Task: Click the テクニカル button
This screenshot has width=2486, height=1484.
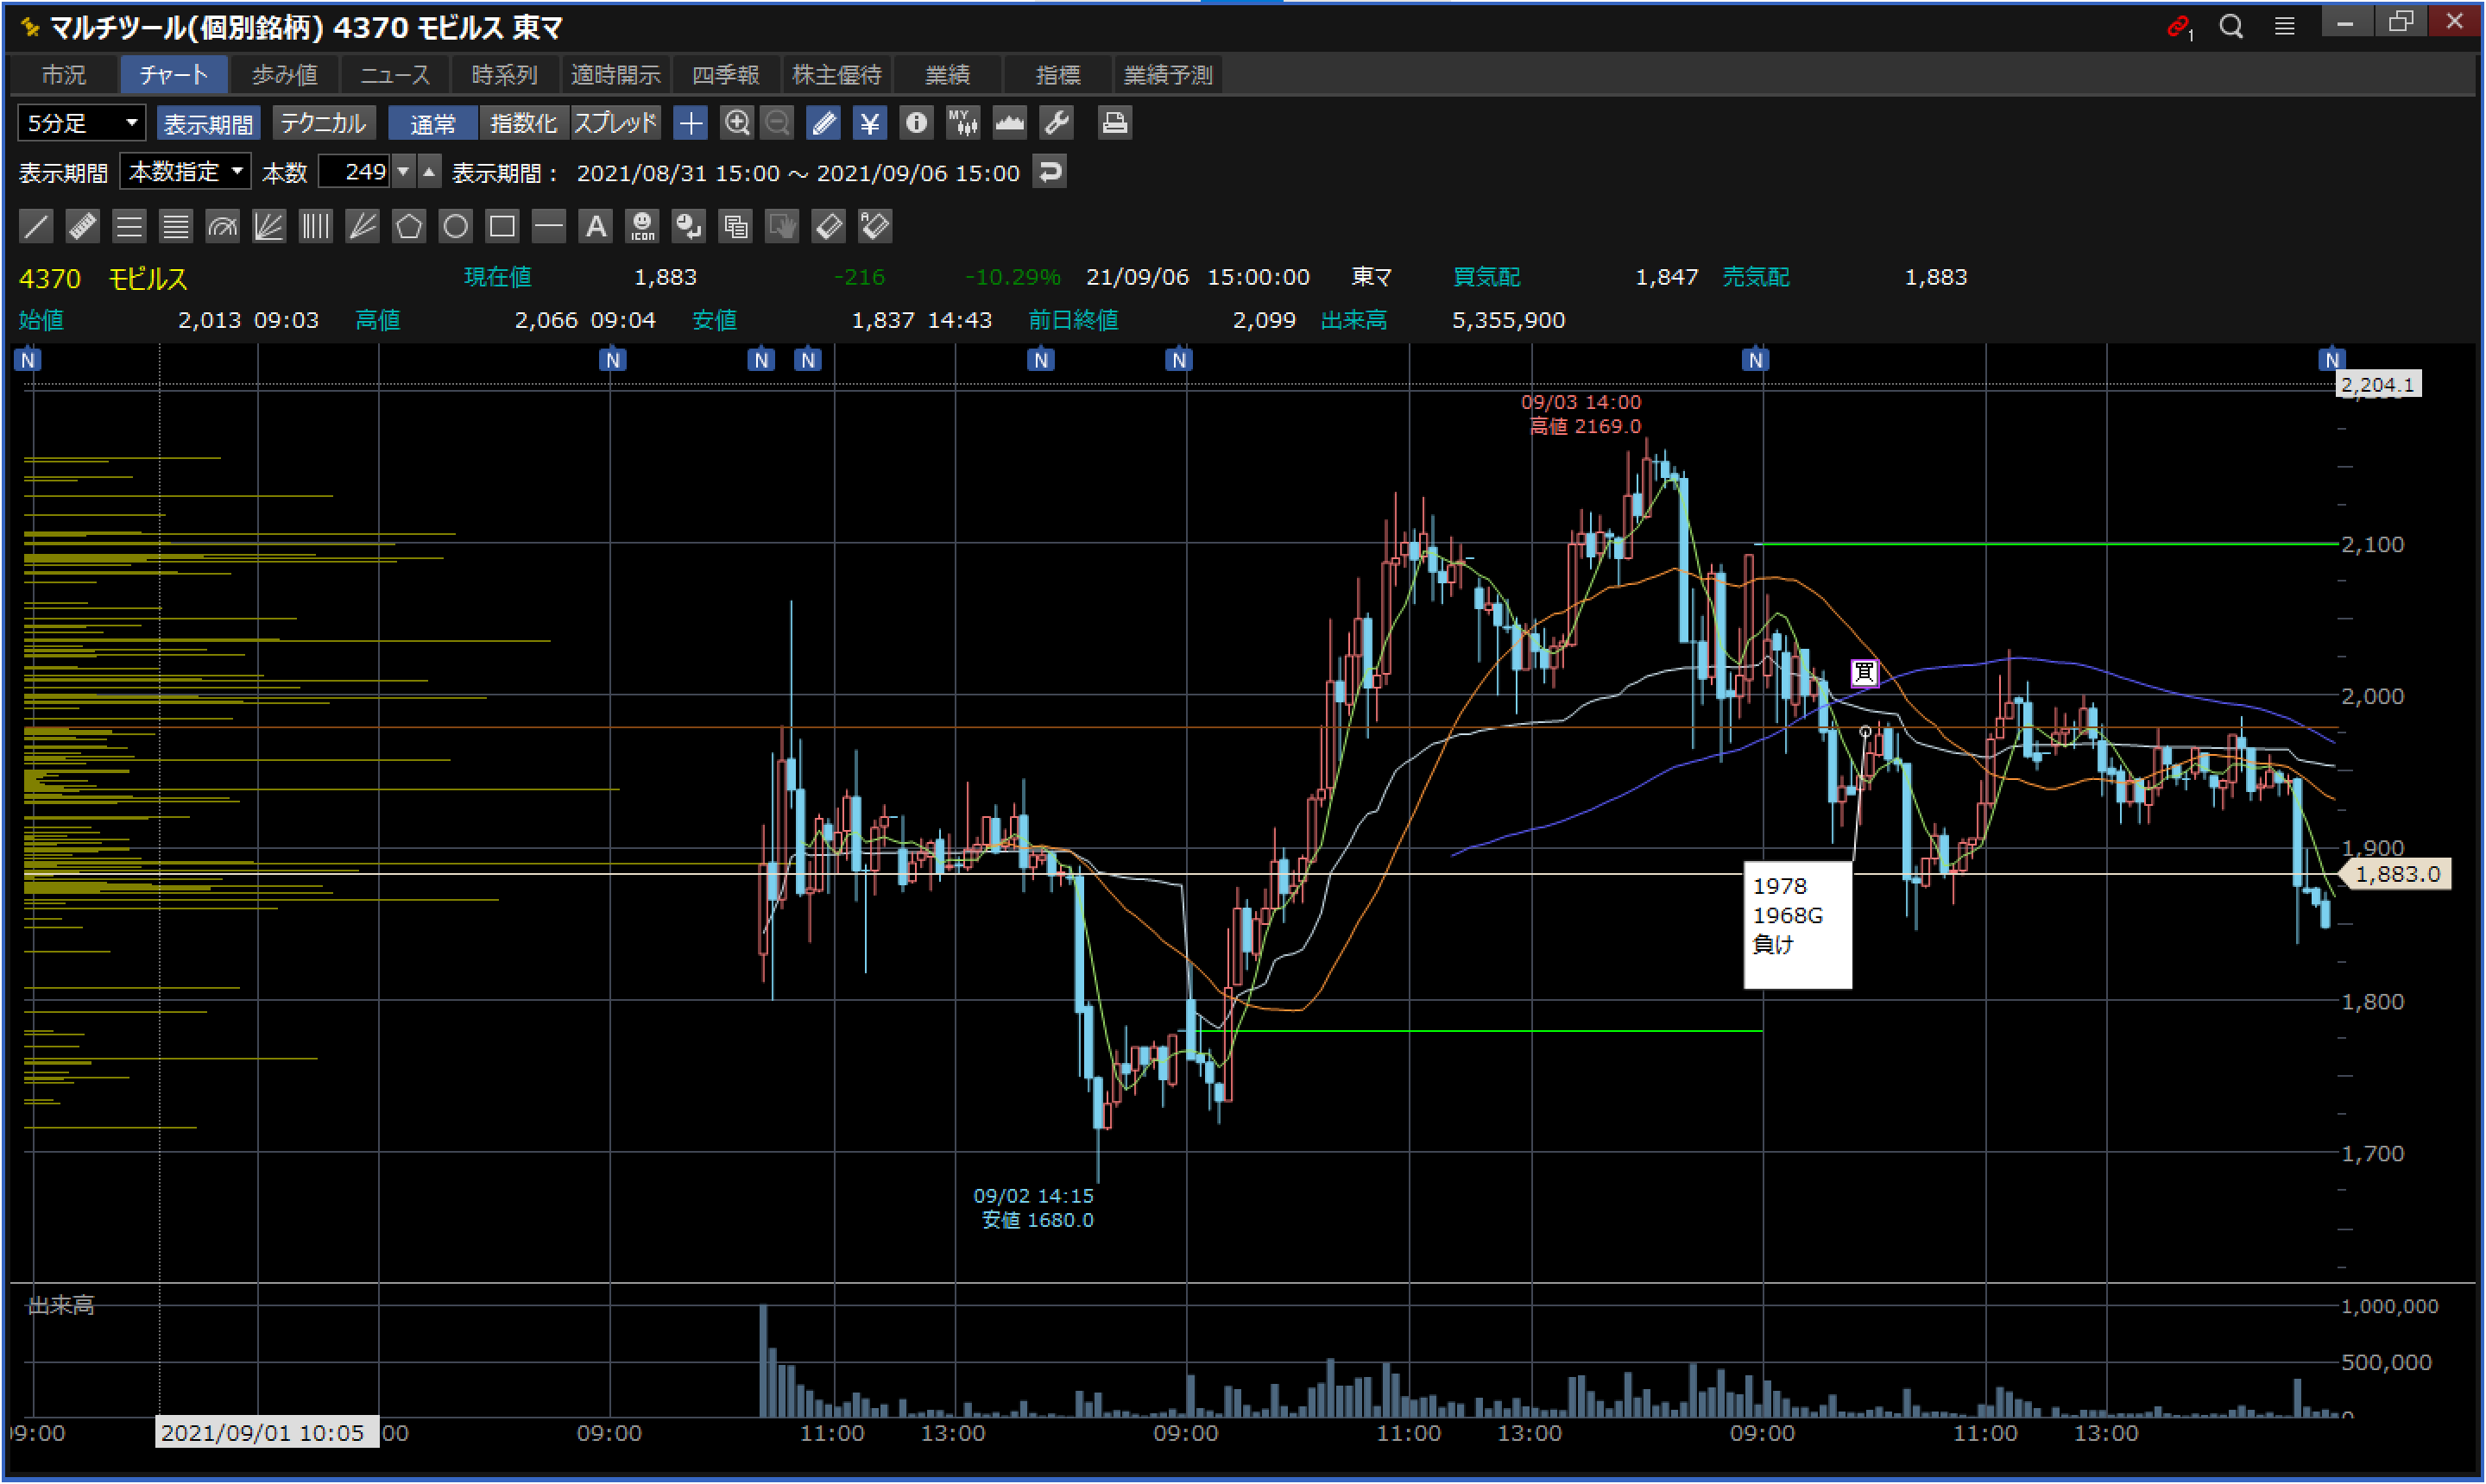Action: (x=322, y=123)
